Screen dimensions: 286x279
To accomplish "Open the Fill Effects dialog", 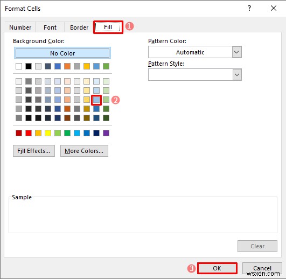I will [34, 151].
